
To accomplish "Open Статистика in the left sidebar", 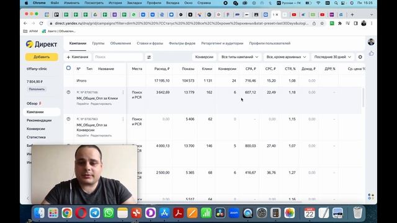I will (x=36, y=137).
